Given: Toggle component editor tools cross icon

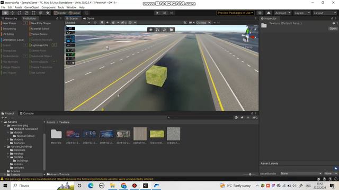Looking at the screenshot, I should [x=185, y=23].
